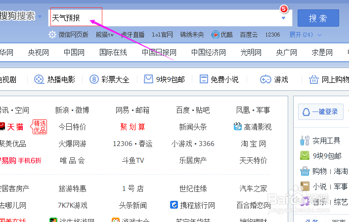
Task: Open the 7K7K游戏 link
Action: (73, 205)
